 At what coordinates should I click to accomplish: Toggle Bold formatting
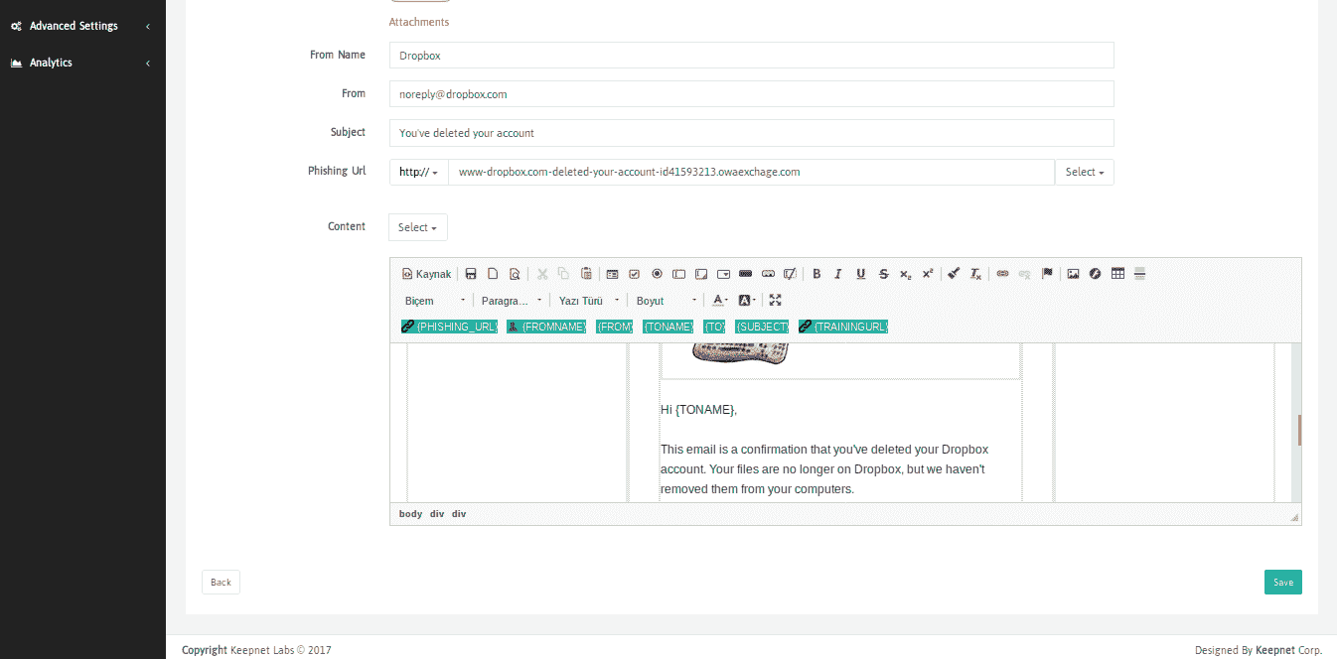point(817,274)
